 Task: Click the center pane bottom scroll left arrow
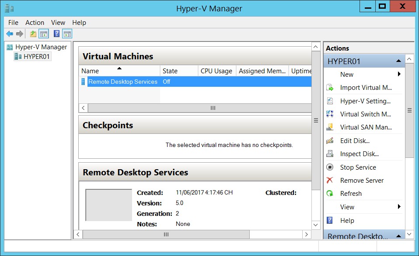(78, 235)
